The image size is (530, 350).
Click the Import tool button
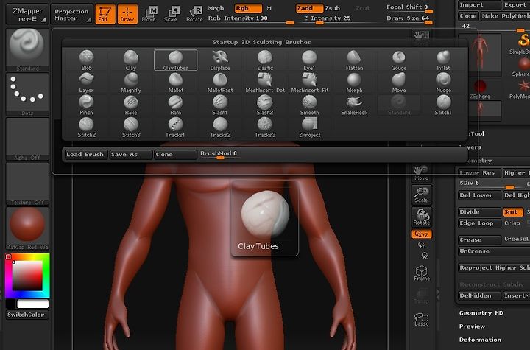coord(479,4)
